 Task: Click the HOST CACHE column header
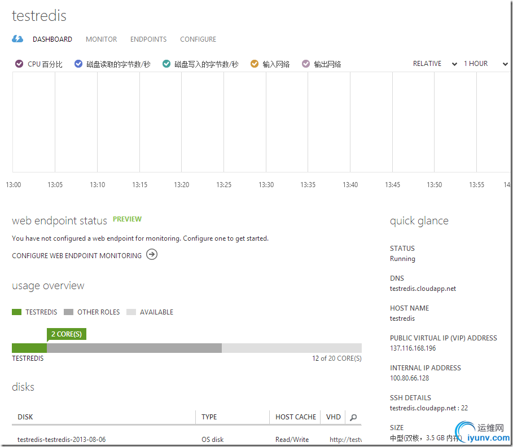[295, 417]
